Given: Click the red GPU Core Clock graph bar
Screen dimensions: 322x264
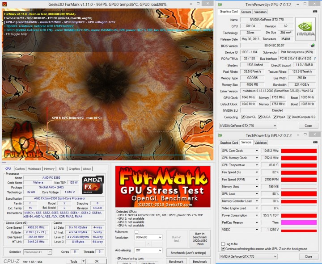Looking at the screenshot, I should click(x=299, y=151).
